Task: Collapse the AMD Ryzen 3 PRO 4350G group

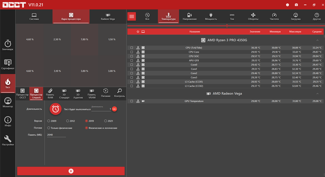Action: click(x=317, y=40)
